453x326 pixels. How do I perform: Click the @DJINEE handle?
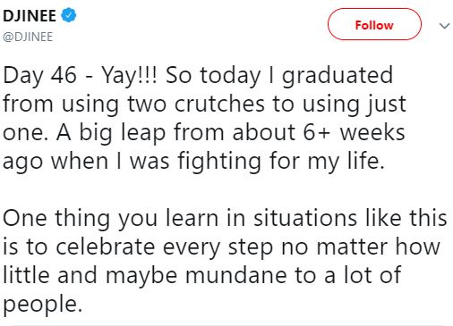coord(28,37)
